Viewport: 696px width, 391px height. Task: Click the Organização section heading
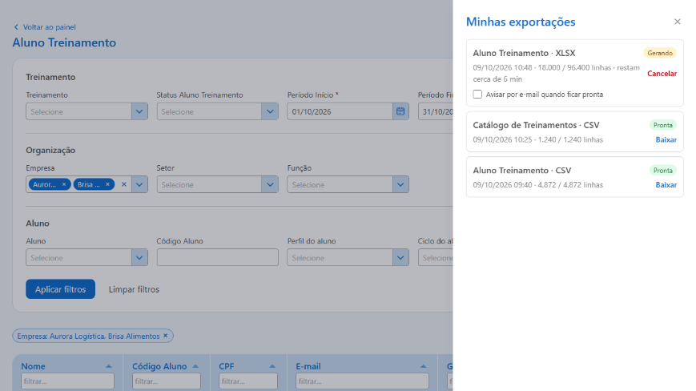coord(50,150)
